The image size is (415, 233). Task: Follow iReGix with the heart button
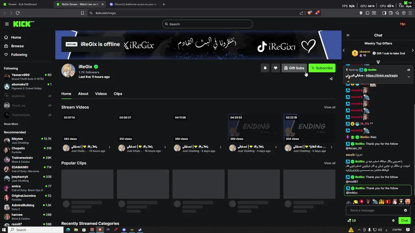point(276,68)
